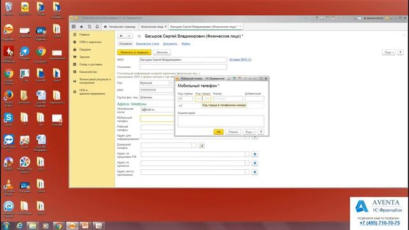Open the Windows Start menu

[6, 226]
